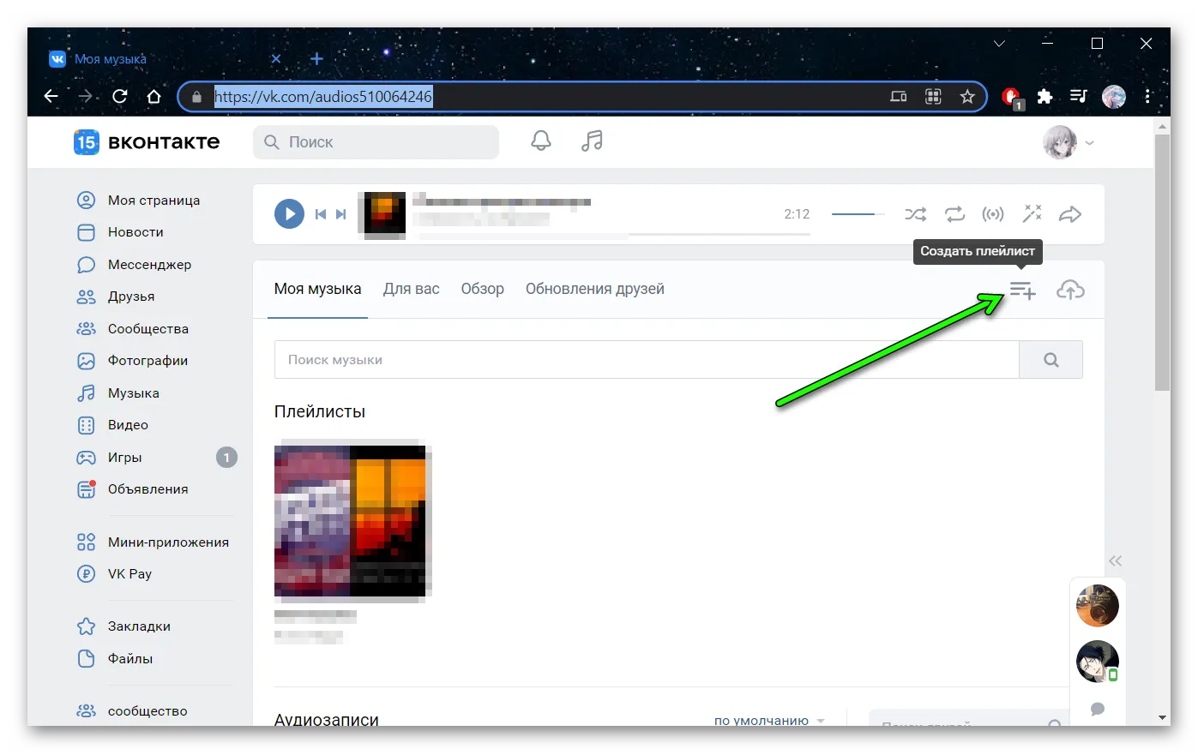Open Новости in the sidebar

135,232
